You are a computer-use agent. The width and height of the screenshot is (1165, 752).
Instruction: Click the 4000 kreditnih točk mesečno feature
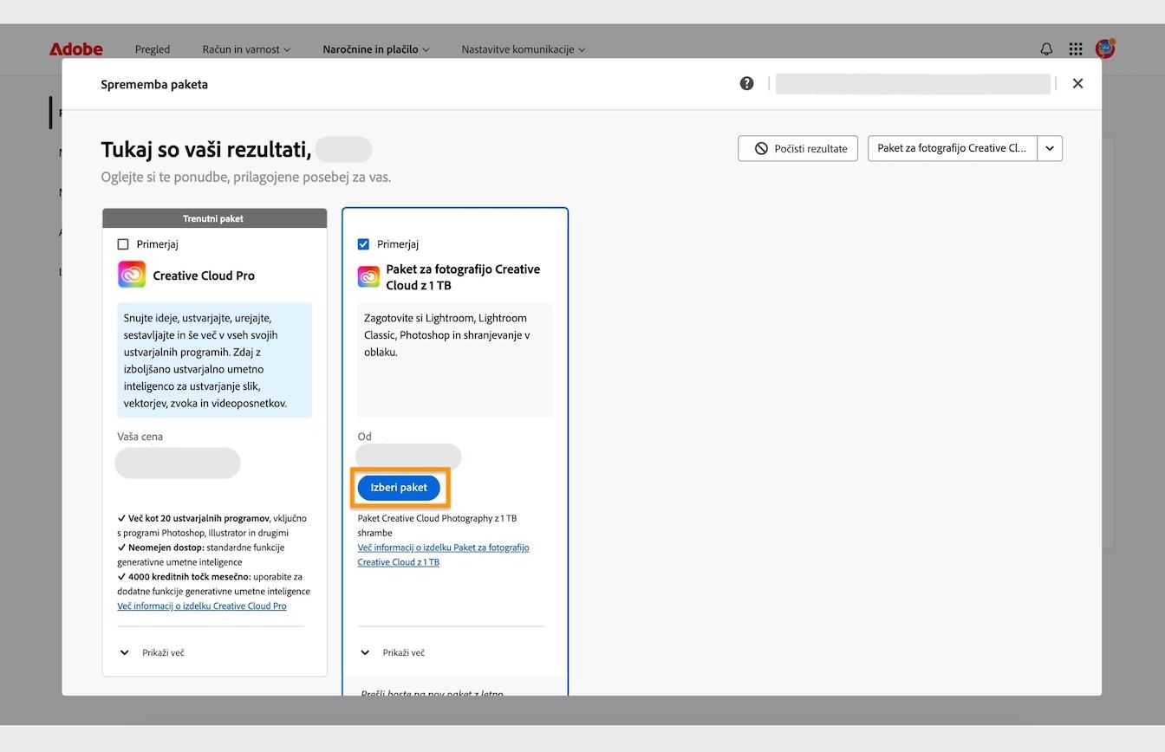click(213, 584)
